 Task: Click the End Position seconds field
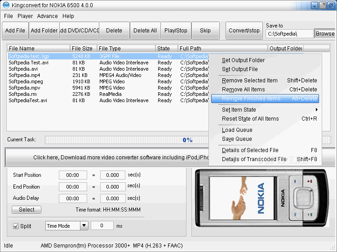(113, 187)
